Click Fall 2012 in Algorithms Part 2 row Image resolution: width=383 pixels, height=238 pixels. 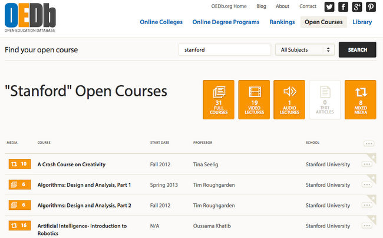pyautogui.click(x=160, y=205)
